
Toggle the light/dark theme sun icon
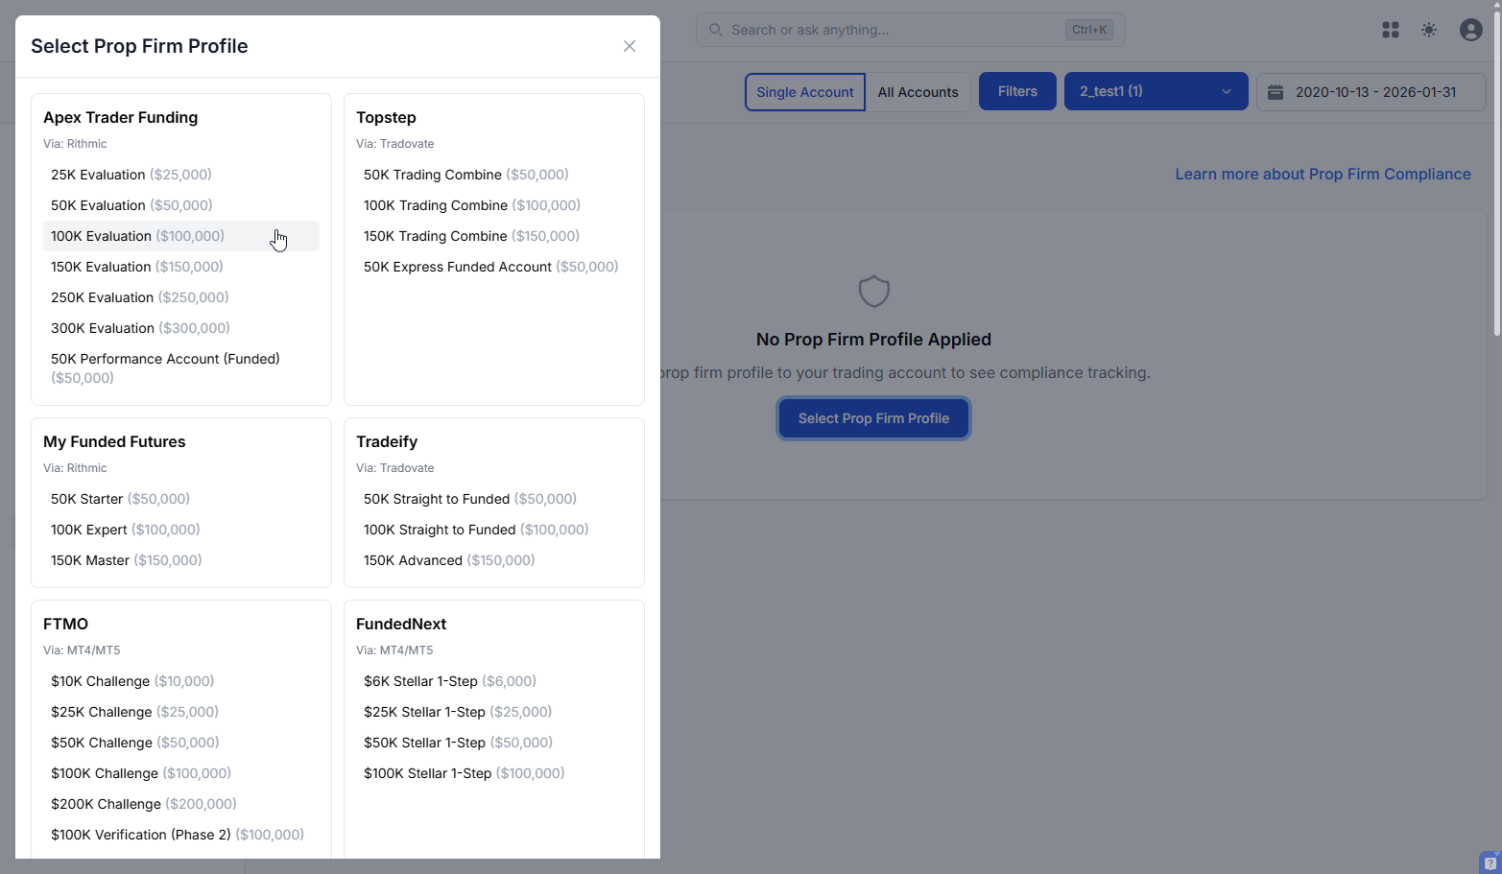click(x=1429, y=30)
